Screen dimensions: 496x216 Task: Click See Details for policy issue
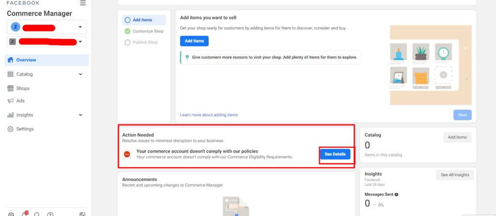pyautogui.click(x=335, y=154)
